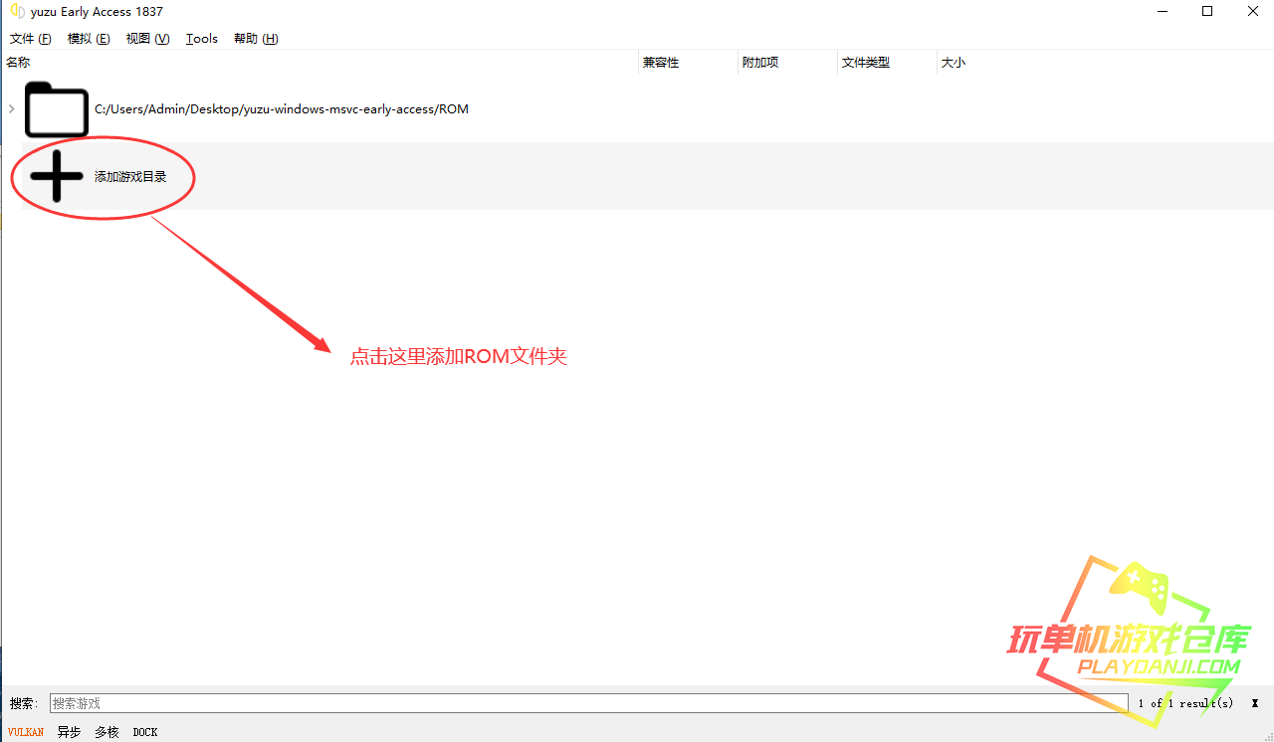The image size is (1274, 742).
Task: Click the 大小 column header
Action: point(954,63)
